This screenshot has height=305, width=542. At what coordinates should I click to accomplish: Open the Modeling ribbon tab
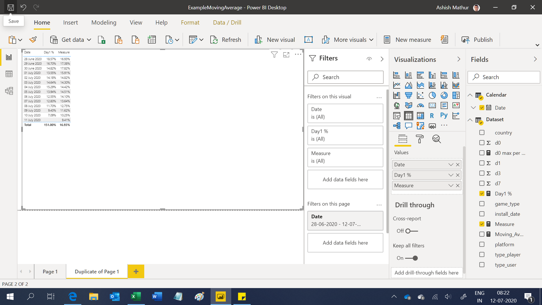tap(104, 23)
